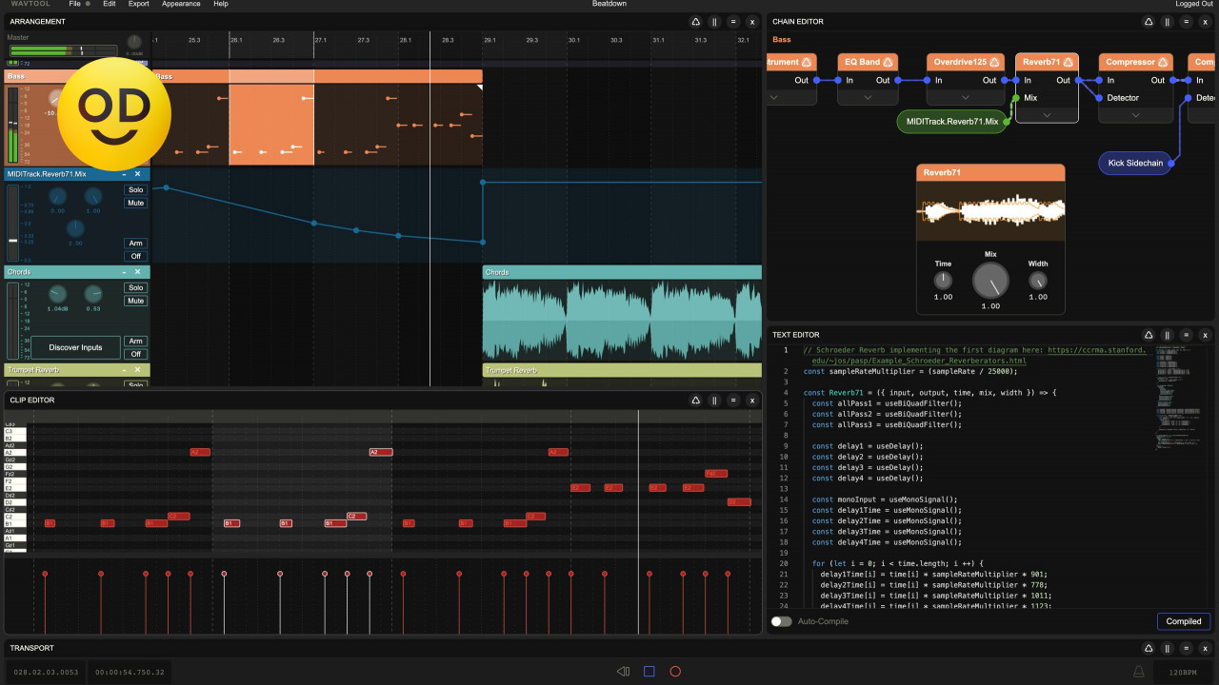
Task: Click the icon on the Overdrive125 node
Action: point(996,62)
